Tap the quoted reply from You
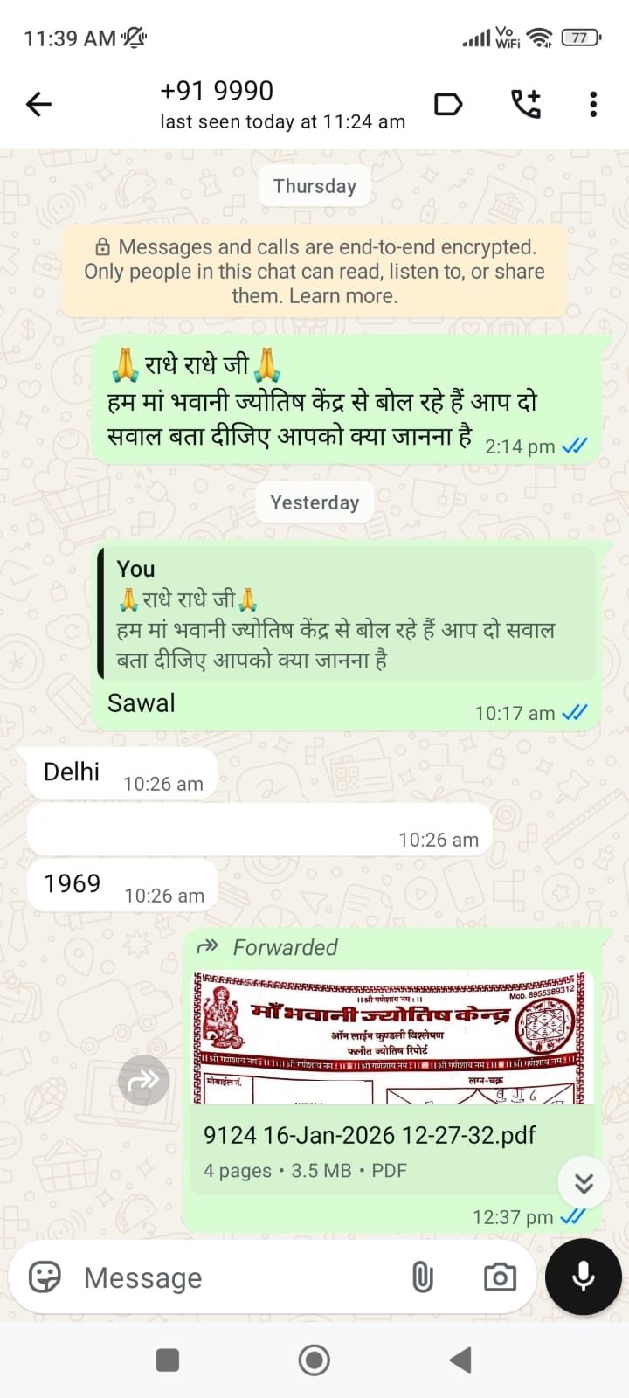The width and height of the screenshot is (629, 1398). [x=347, y=613]
